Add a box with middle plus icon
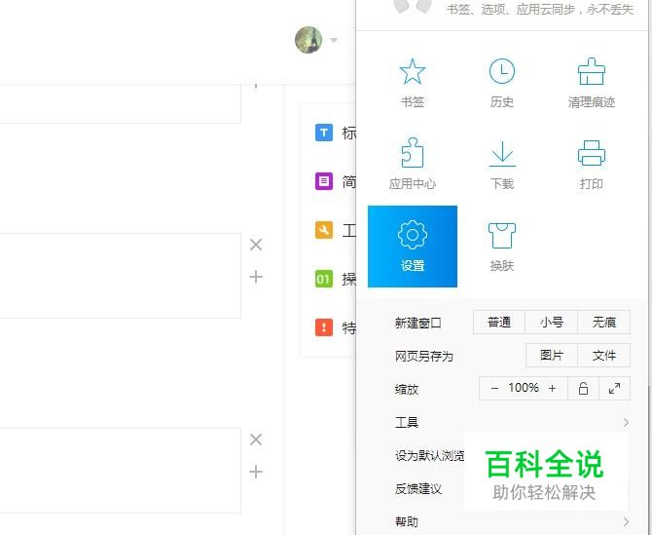This screenshot has width=652, height=535. pyautogui.click(x=256, y=277)
